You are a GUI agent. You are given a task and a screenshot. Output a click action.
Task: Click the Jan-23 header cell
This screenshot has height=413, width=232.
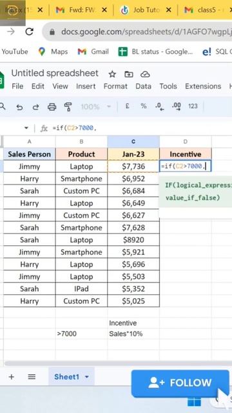[133, 154]
